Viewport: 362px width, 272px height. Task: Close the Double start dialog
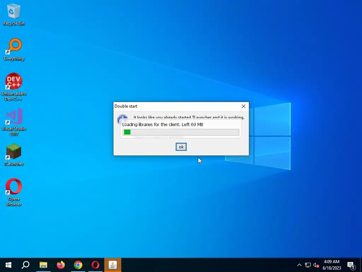click(243, 106)
